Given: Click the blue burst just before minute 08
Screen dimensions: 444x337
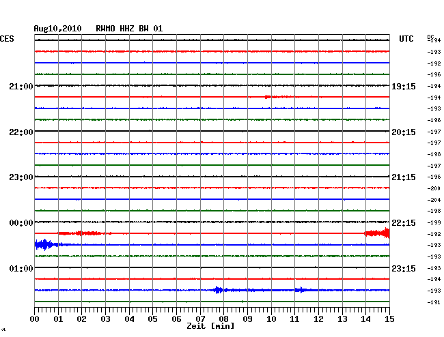Looking at the screenshot, I should pos(218,290).
